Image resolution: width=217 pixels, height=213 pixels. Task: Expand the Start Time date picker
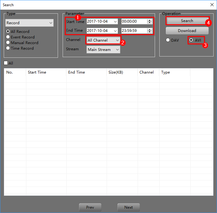coord(115,21)
